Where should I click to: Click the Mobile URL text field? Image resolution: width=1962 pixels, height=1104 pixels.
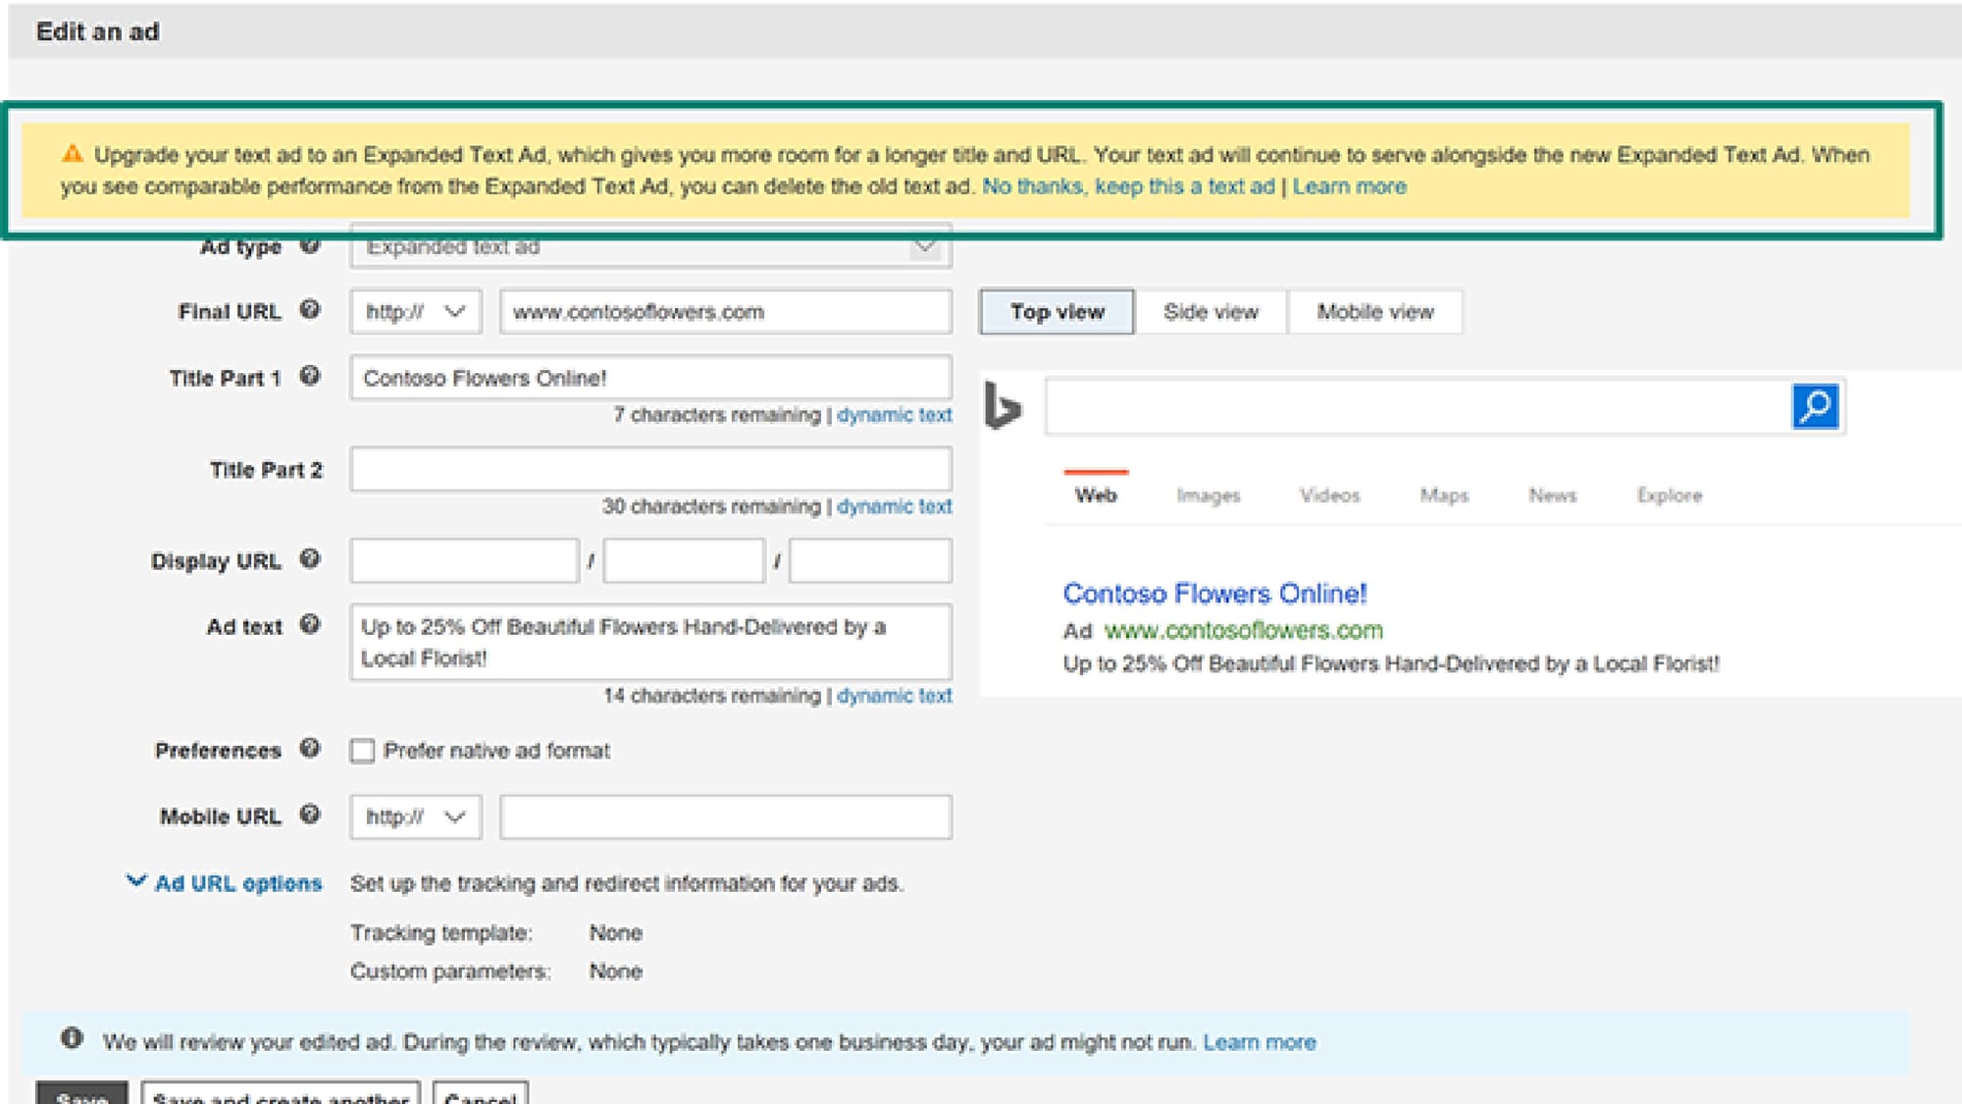(x=725, y=816)
